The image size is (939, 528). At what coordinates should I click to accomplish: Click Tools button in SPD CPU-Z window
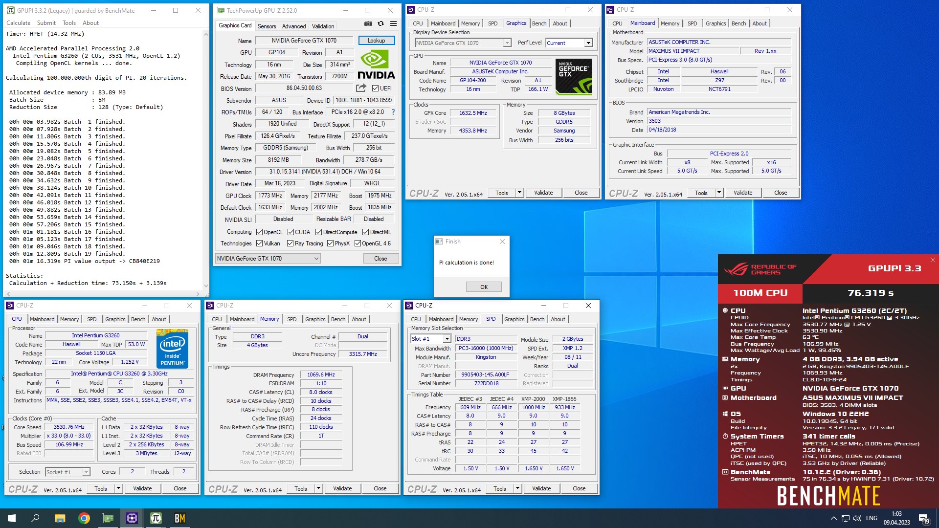click(500, 488)
